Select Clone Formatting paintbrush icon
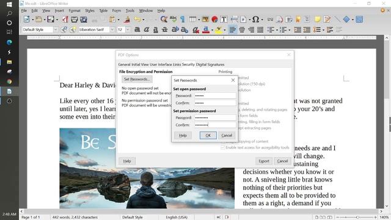This screenshot has height=220, width=391. (x=127, y=19)
